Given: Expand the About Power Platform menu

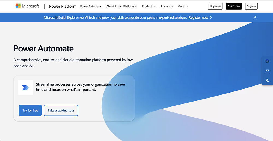Looking at the screenshot, I should click(x=122, y=7).
